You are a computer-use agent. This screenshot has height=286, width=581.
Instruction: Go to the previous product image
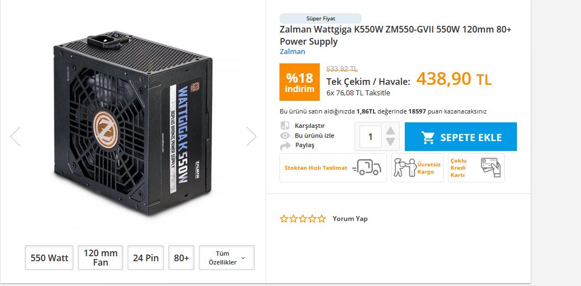pyautogui.click(x=15, y=136)
